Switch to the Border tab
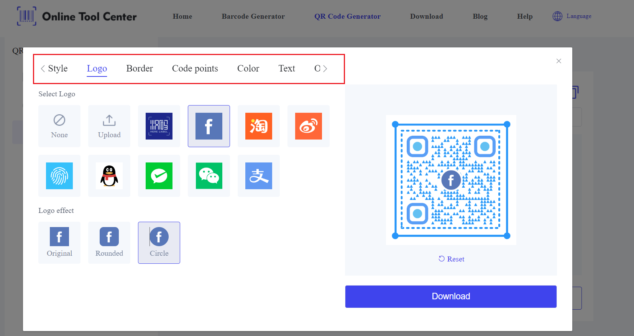The width and height of the screenshot is (634, 336). pyautogui.click(x=140, y=68)
